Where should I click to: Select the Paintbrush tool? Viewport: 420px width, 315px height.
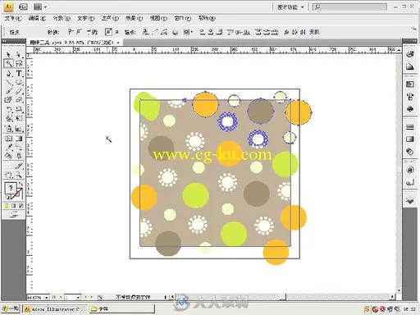click(x=8, y=91)
